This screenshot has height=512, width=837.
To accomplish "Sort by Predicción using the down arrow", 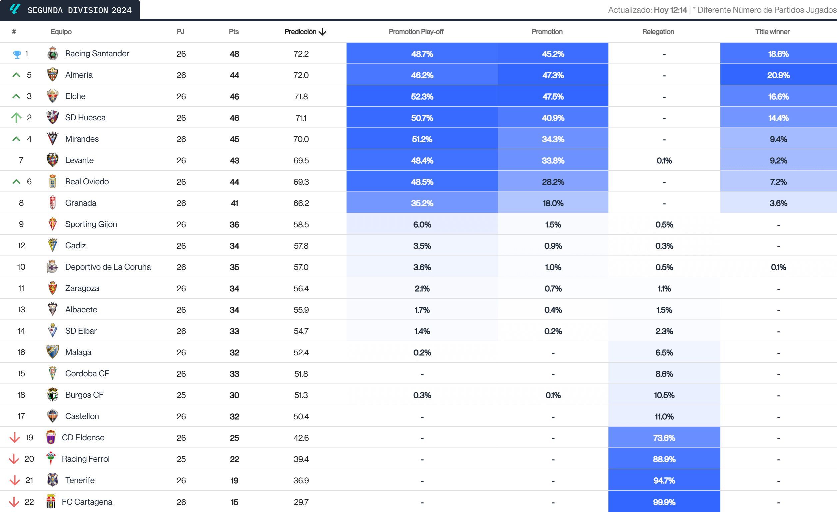I will tap(323, 32).
